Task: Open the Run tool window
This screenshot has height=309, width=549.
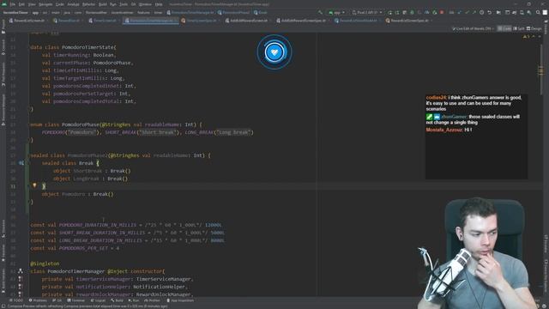Action: tap(134, 300)
